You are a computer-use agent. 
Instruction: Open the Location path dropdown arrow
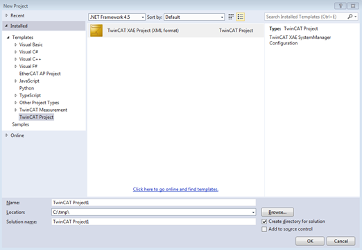tap(253, 212)
